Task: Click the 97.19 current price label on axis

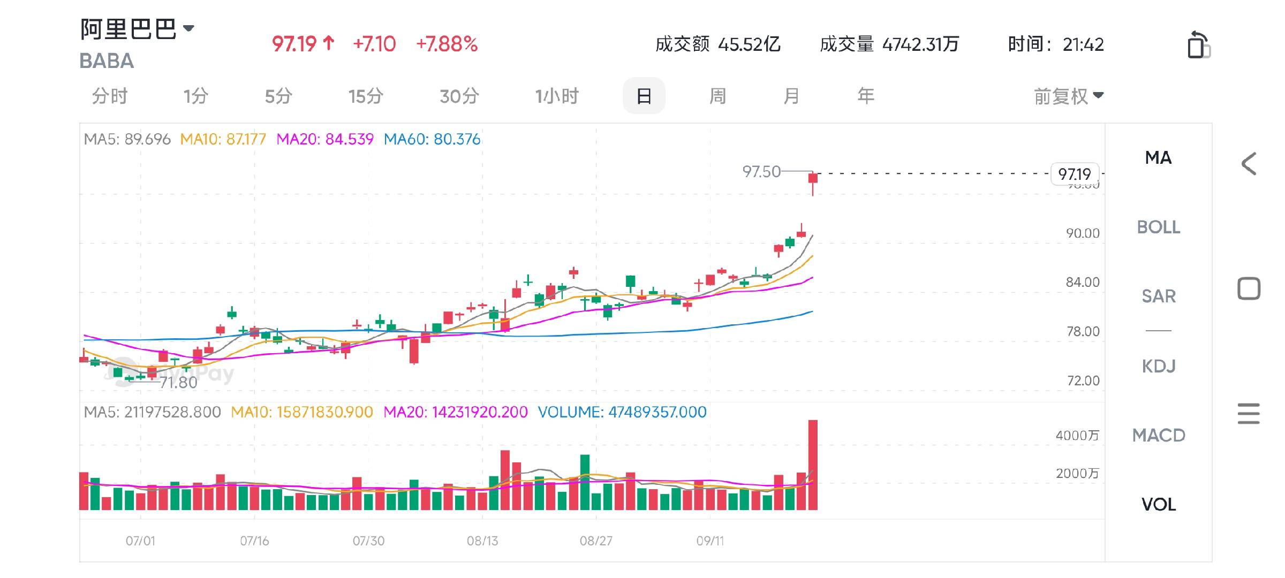Action: click(1075, 174)
